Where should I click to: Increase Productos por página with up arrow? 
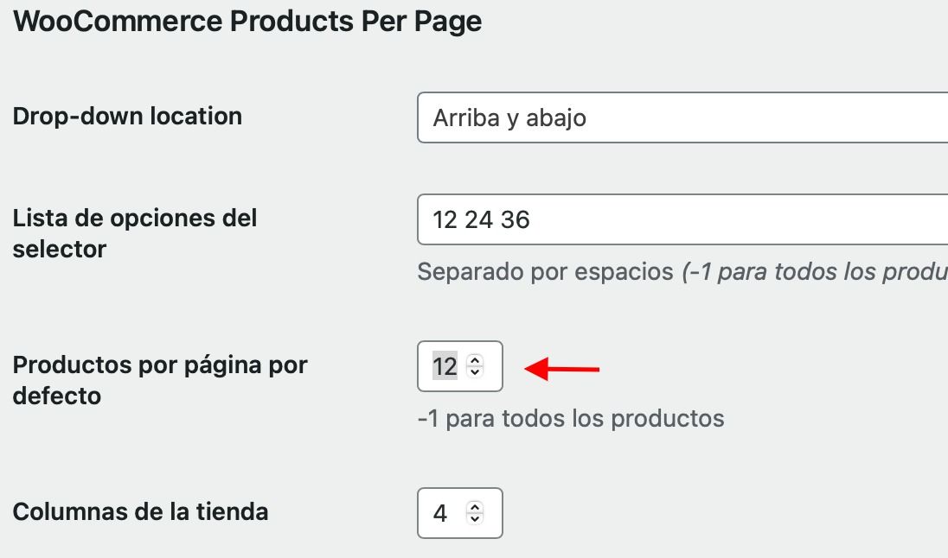coord(475,360)
